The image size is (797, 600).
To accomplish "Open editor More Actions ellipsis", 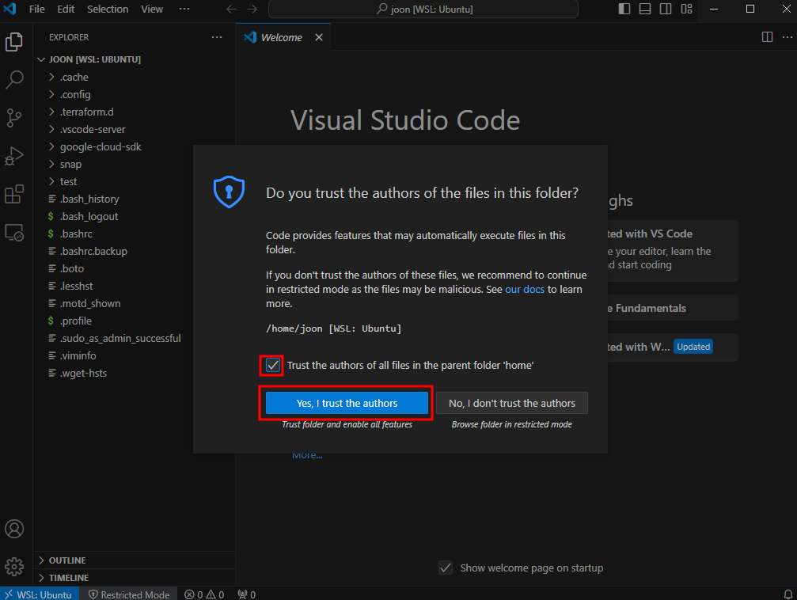I will [x=788, y=37].
